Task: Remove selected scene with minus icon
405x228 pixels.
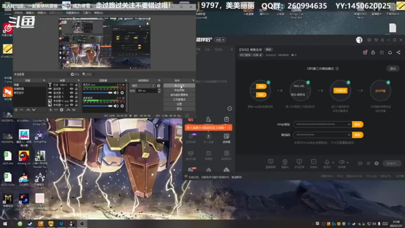Action: pos(22,110)
